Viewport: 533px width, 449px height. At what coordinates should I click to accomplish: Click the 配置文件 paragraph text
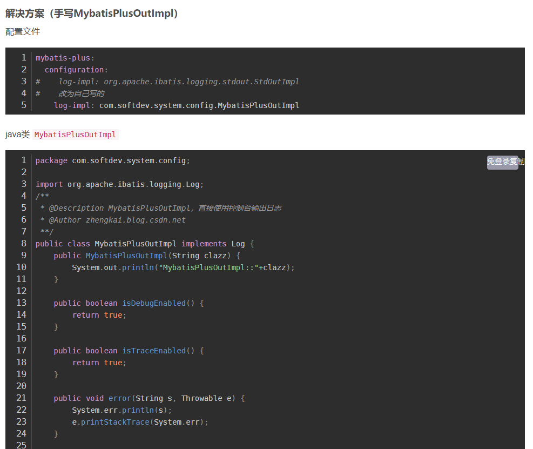pyautogui.click(x=23, y=32)
